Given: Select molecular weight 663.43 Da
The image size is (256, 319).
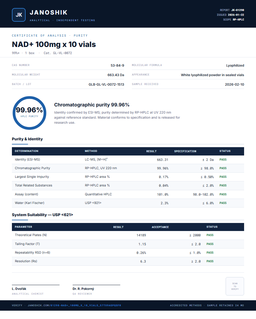Looking at the screenshot, I should pyautogui.click(x=116, y=75).
